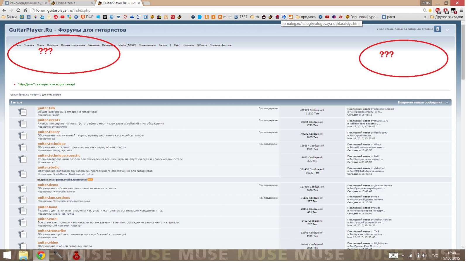Click the VK button in the forum header
The height and width of the screenshot is (262, 468).
(x=438, y=29)
